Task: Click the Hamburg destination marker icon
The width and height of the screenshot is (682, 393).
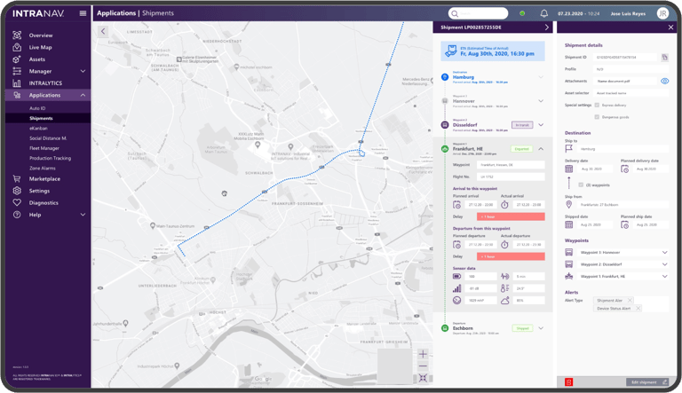Action: tap(445, 77)
